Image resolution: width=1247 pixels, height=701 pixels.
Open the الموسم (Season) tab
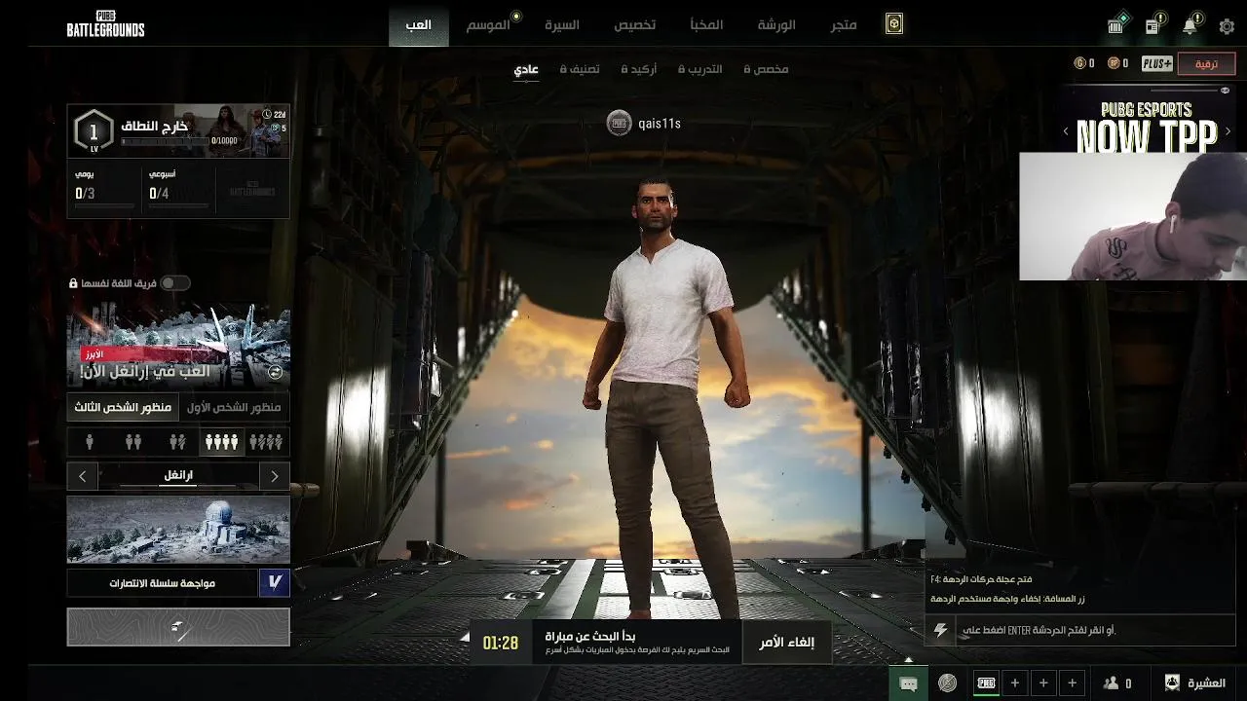[x=488, y=24]
